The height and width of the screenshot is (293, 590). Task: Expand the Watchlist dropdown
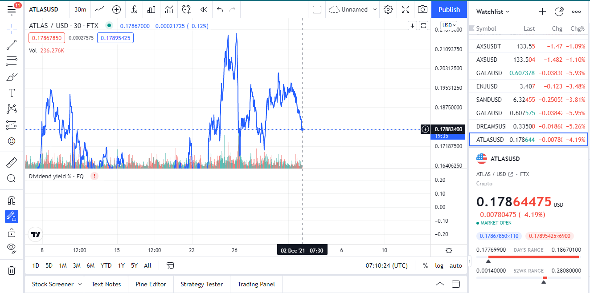point(493,12)
